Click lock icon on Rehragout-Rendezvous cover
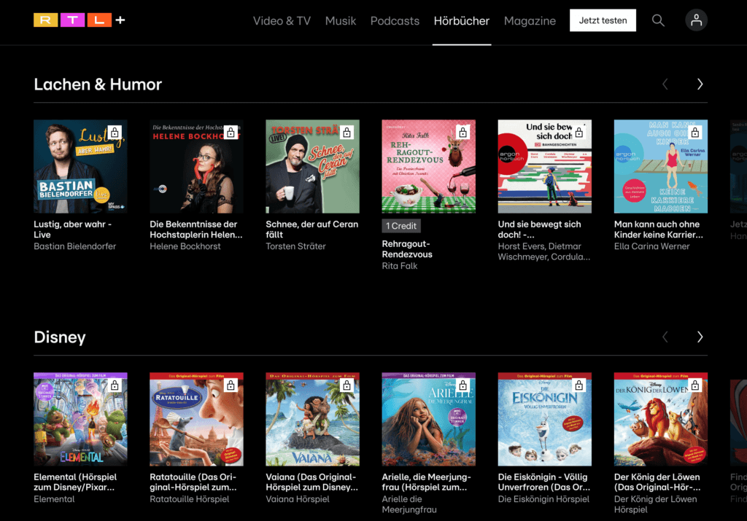 462,133
